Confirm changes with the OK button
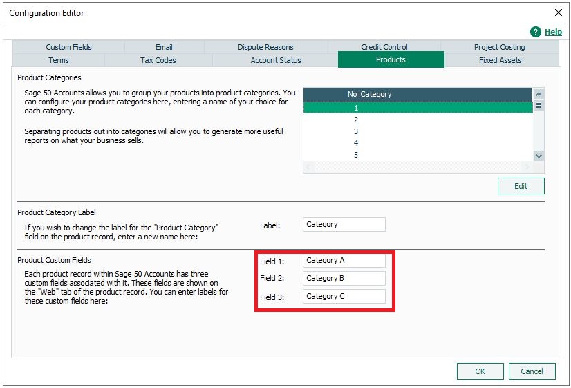 (480, 371)
